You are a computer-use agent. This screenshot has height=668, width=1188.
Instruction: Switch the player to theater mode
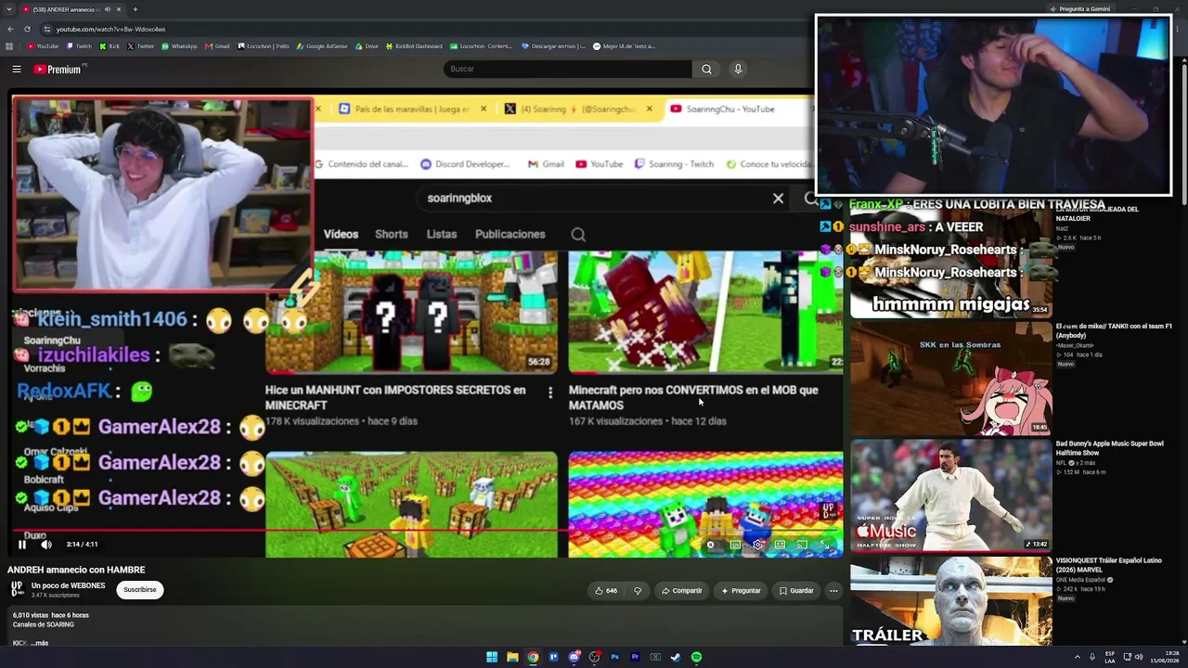pos(780,545)
